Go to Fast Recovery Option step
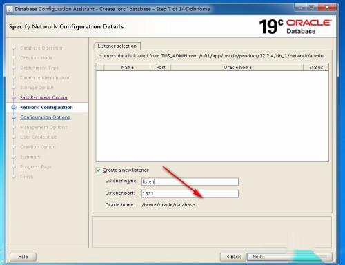 point(43,97)
